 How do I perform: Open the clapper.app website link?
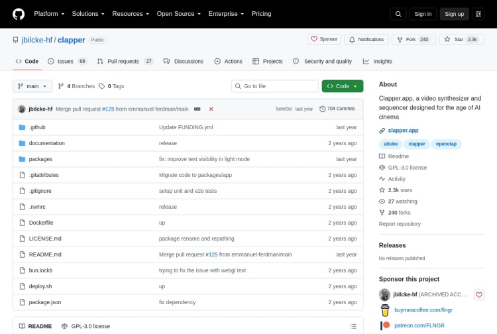[403, 131]
